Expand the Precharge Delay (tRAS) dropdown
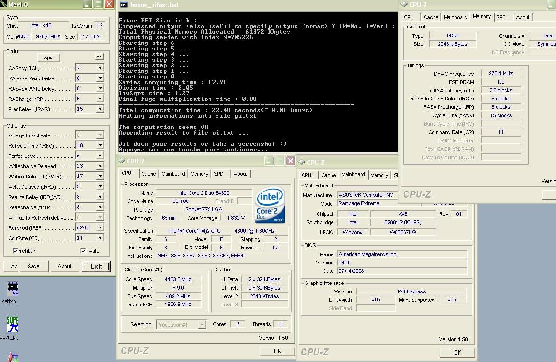The image size is (556, 362). 101,109
